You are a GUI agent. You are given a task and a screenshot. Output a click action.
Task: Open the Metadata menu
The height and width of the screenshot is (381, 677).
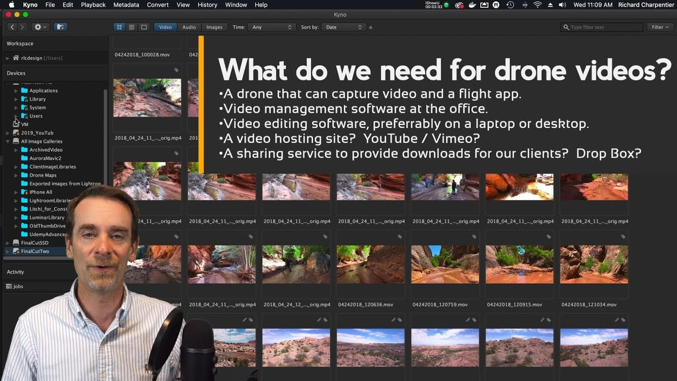coord(126,5)
